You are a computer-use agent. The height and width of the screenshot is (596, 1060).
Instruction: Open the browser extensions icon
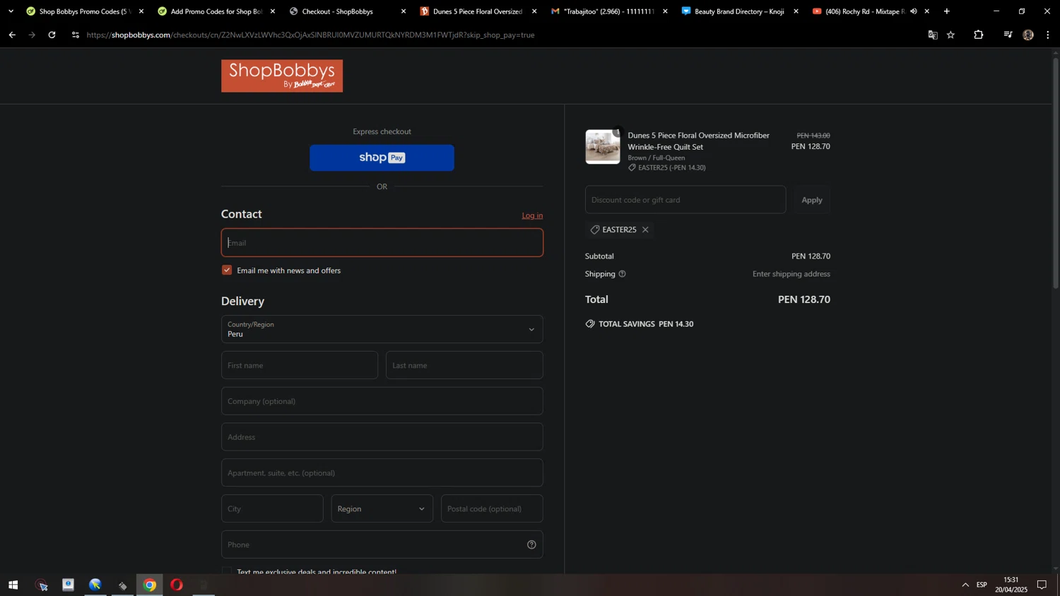tap(979, 35)
